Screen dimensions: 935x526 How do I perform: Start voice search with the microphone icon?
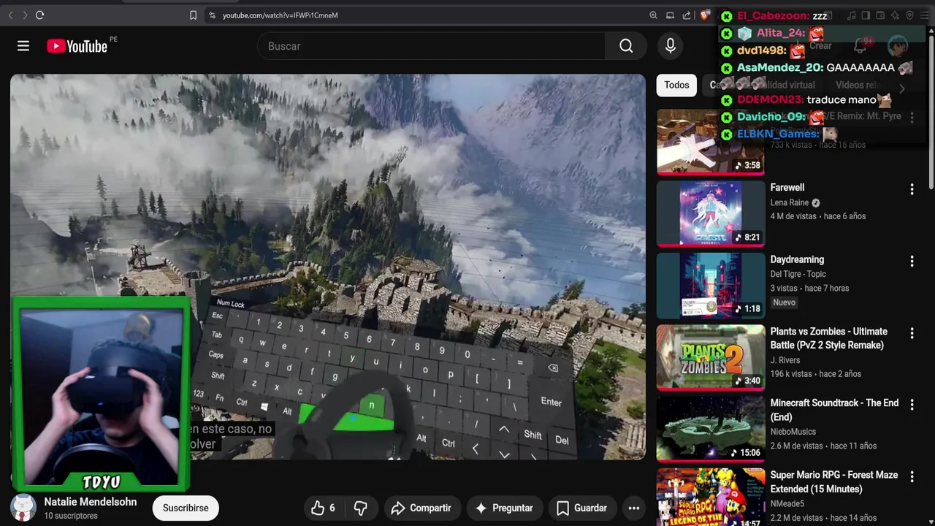(x=671, y=46)
